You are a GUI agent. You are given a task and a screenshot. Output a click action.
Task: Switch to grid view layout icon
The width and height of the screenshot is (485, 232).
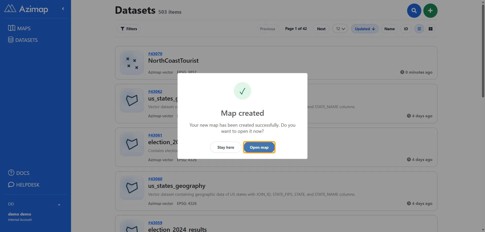pyautogui.click(x=430, y=29)
